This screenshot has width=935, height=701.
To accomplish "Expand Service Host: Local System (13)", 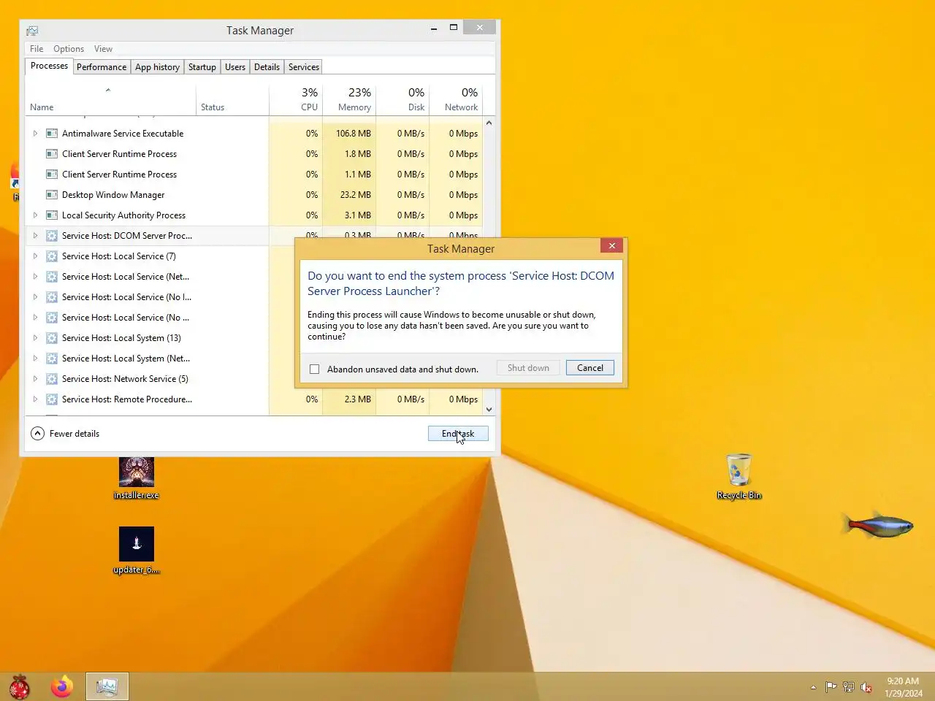I will click(35, 338).
